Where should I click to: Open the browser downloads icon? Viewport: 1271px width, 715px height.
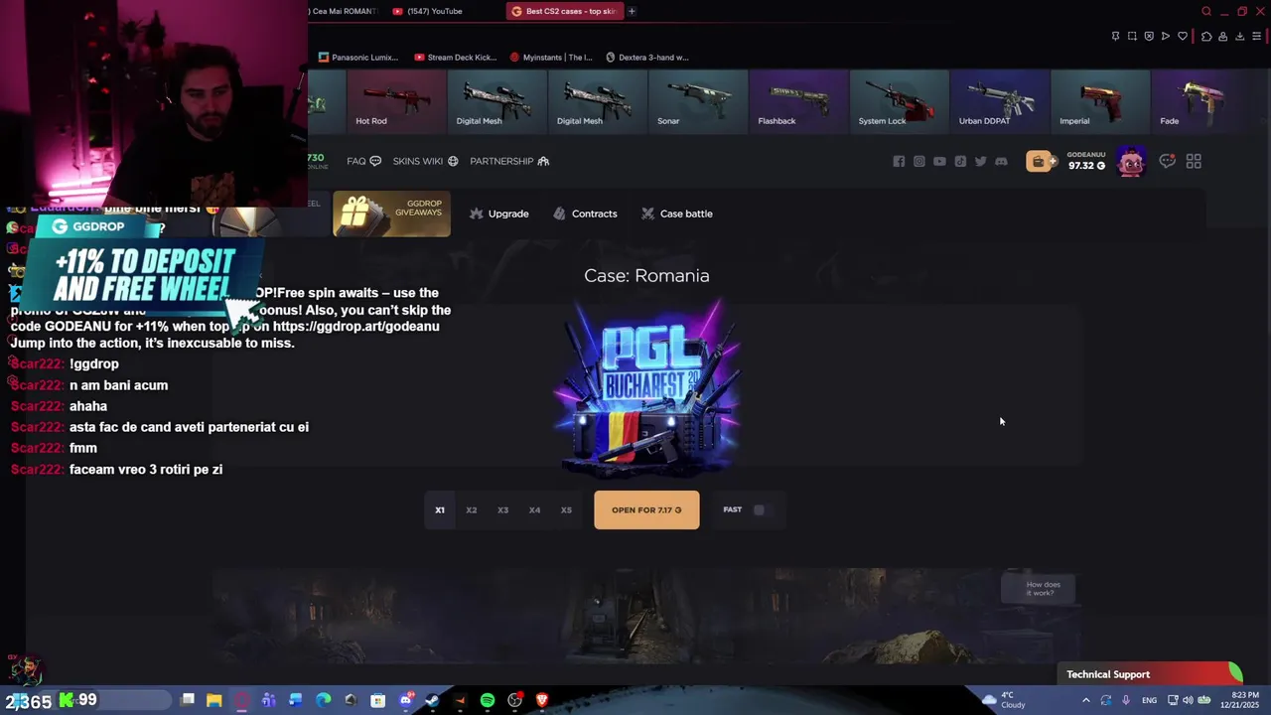1239,36
